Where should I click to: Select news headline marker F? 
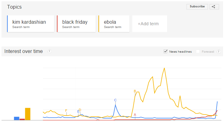tap(66, 111)
